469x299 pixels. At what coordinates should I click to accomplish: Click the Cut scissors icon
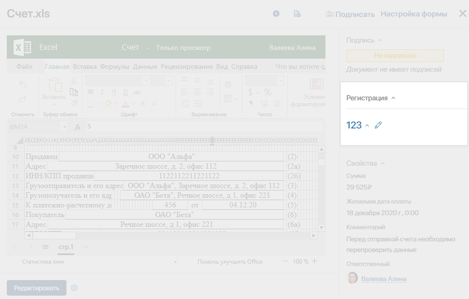pyautogui.click(x=74, y=81)
